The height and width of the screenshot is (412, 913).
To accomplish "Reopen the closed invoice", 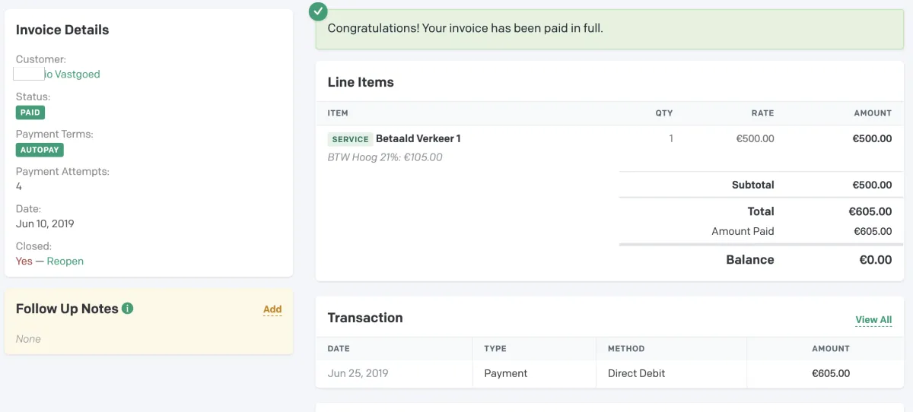I will click(65, 261).
